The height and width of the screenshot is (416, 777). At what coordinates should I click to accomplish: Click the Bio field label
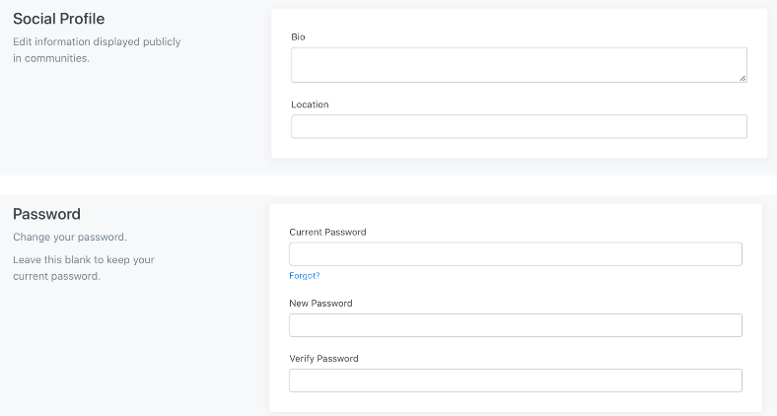click(298, 36)
